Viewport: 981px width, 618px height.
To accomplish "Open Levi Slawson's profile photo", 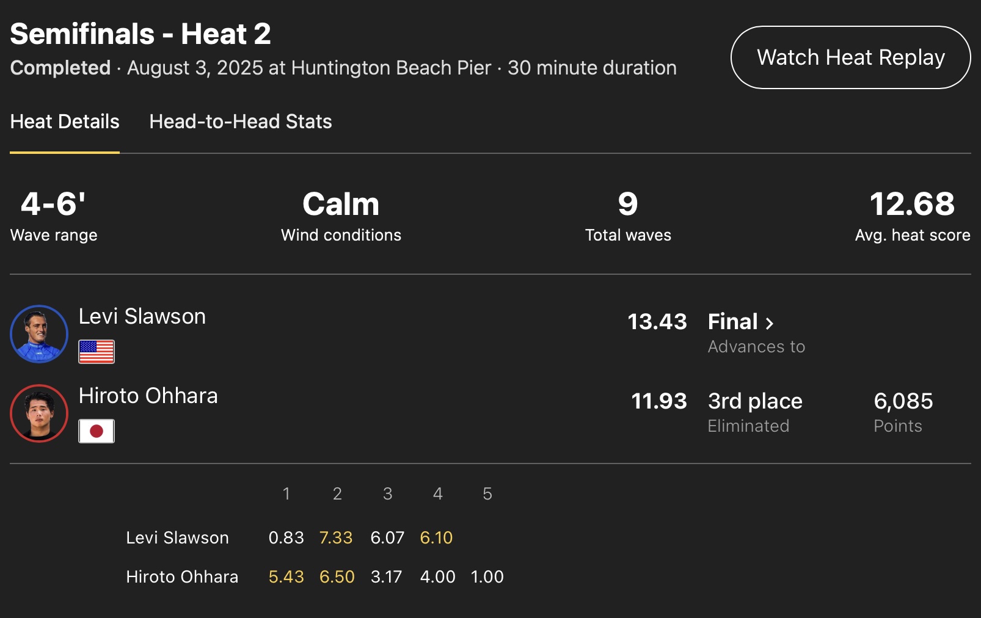I will click(x=39, y=334).
